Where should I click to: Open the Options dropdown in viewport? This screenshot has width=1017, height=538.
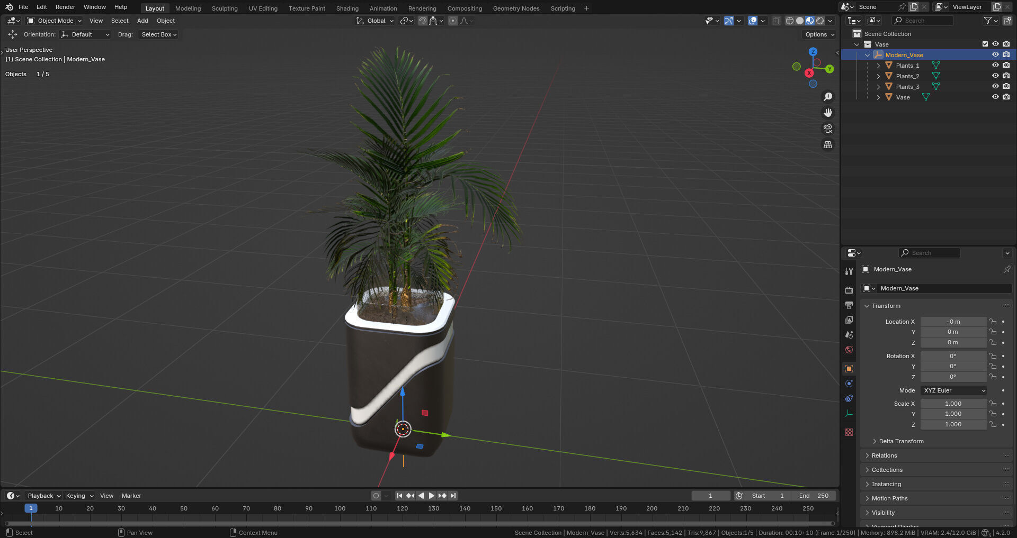(819, 34)
